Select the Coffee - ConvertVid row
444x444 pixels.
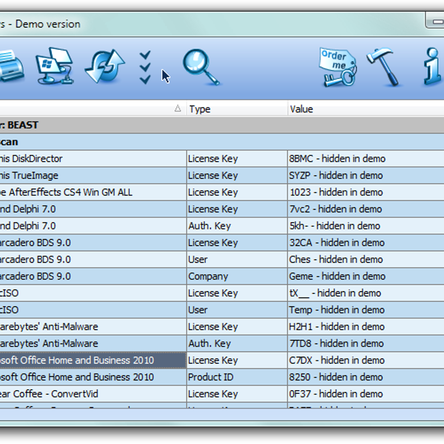coord(222,394)
